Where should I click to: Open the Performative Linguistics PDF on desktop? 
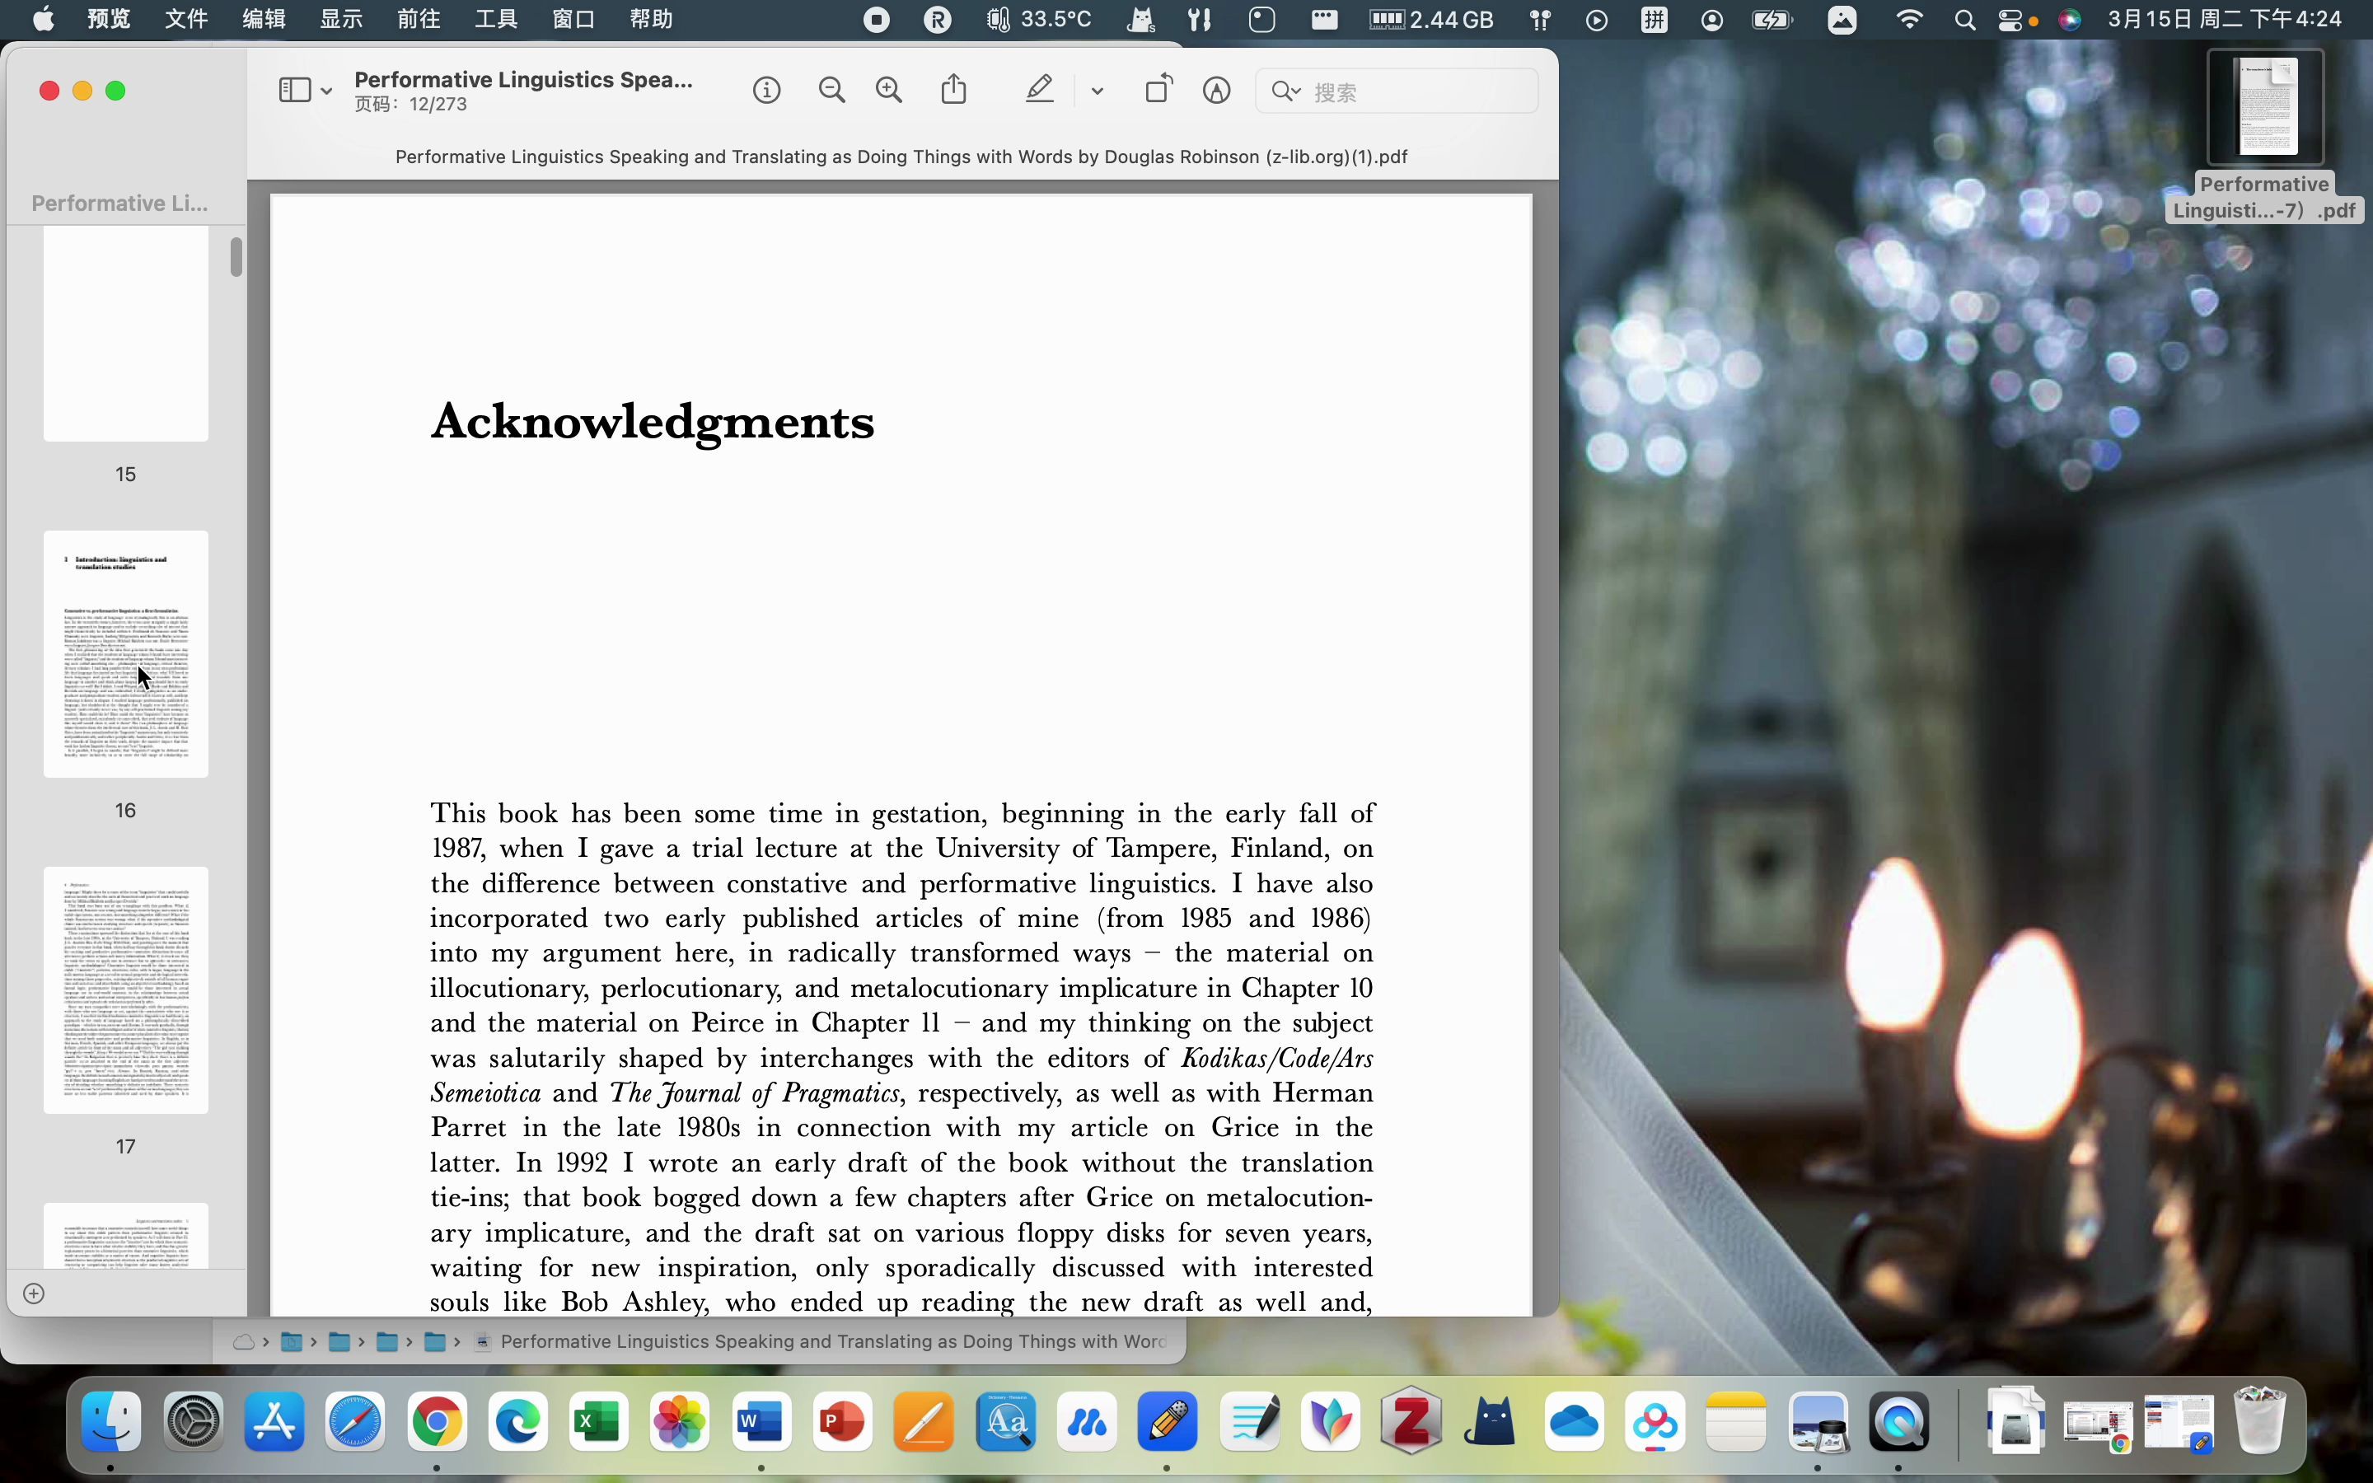coord(2265,108)
